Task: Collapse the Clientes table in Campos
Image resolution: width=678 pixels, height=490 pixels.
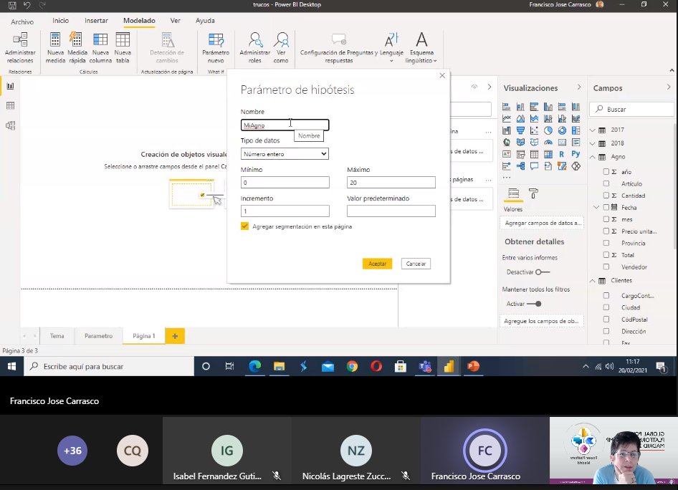Action: tap(593, 280)
